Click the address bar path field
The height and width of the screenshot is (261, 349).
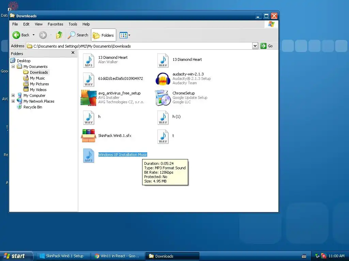[139, 46]
